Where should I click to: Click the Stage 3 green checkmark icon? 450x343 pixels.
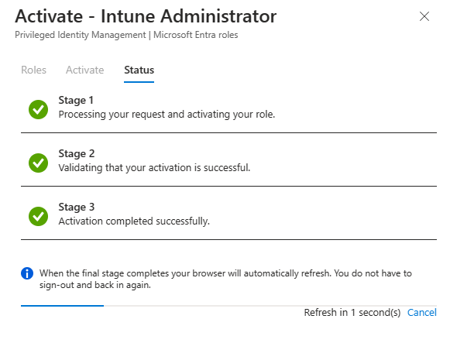pos(38,216)
